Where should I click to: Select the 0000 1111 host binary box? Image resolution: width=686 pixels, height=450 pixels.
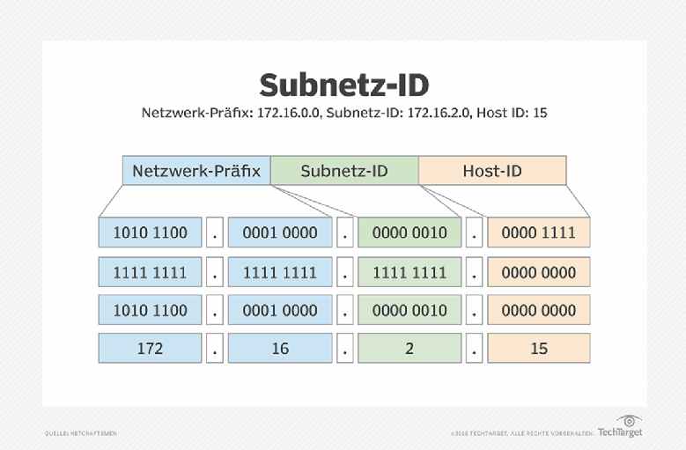[x=539, y=232]
